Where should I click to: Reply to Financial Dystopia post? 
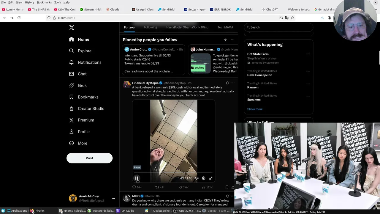click(x=137, y=187)
